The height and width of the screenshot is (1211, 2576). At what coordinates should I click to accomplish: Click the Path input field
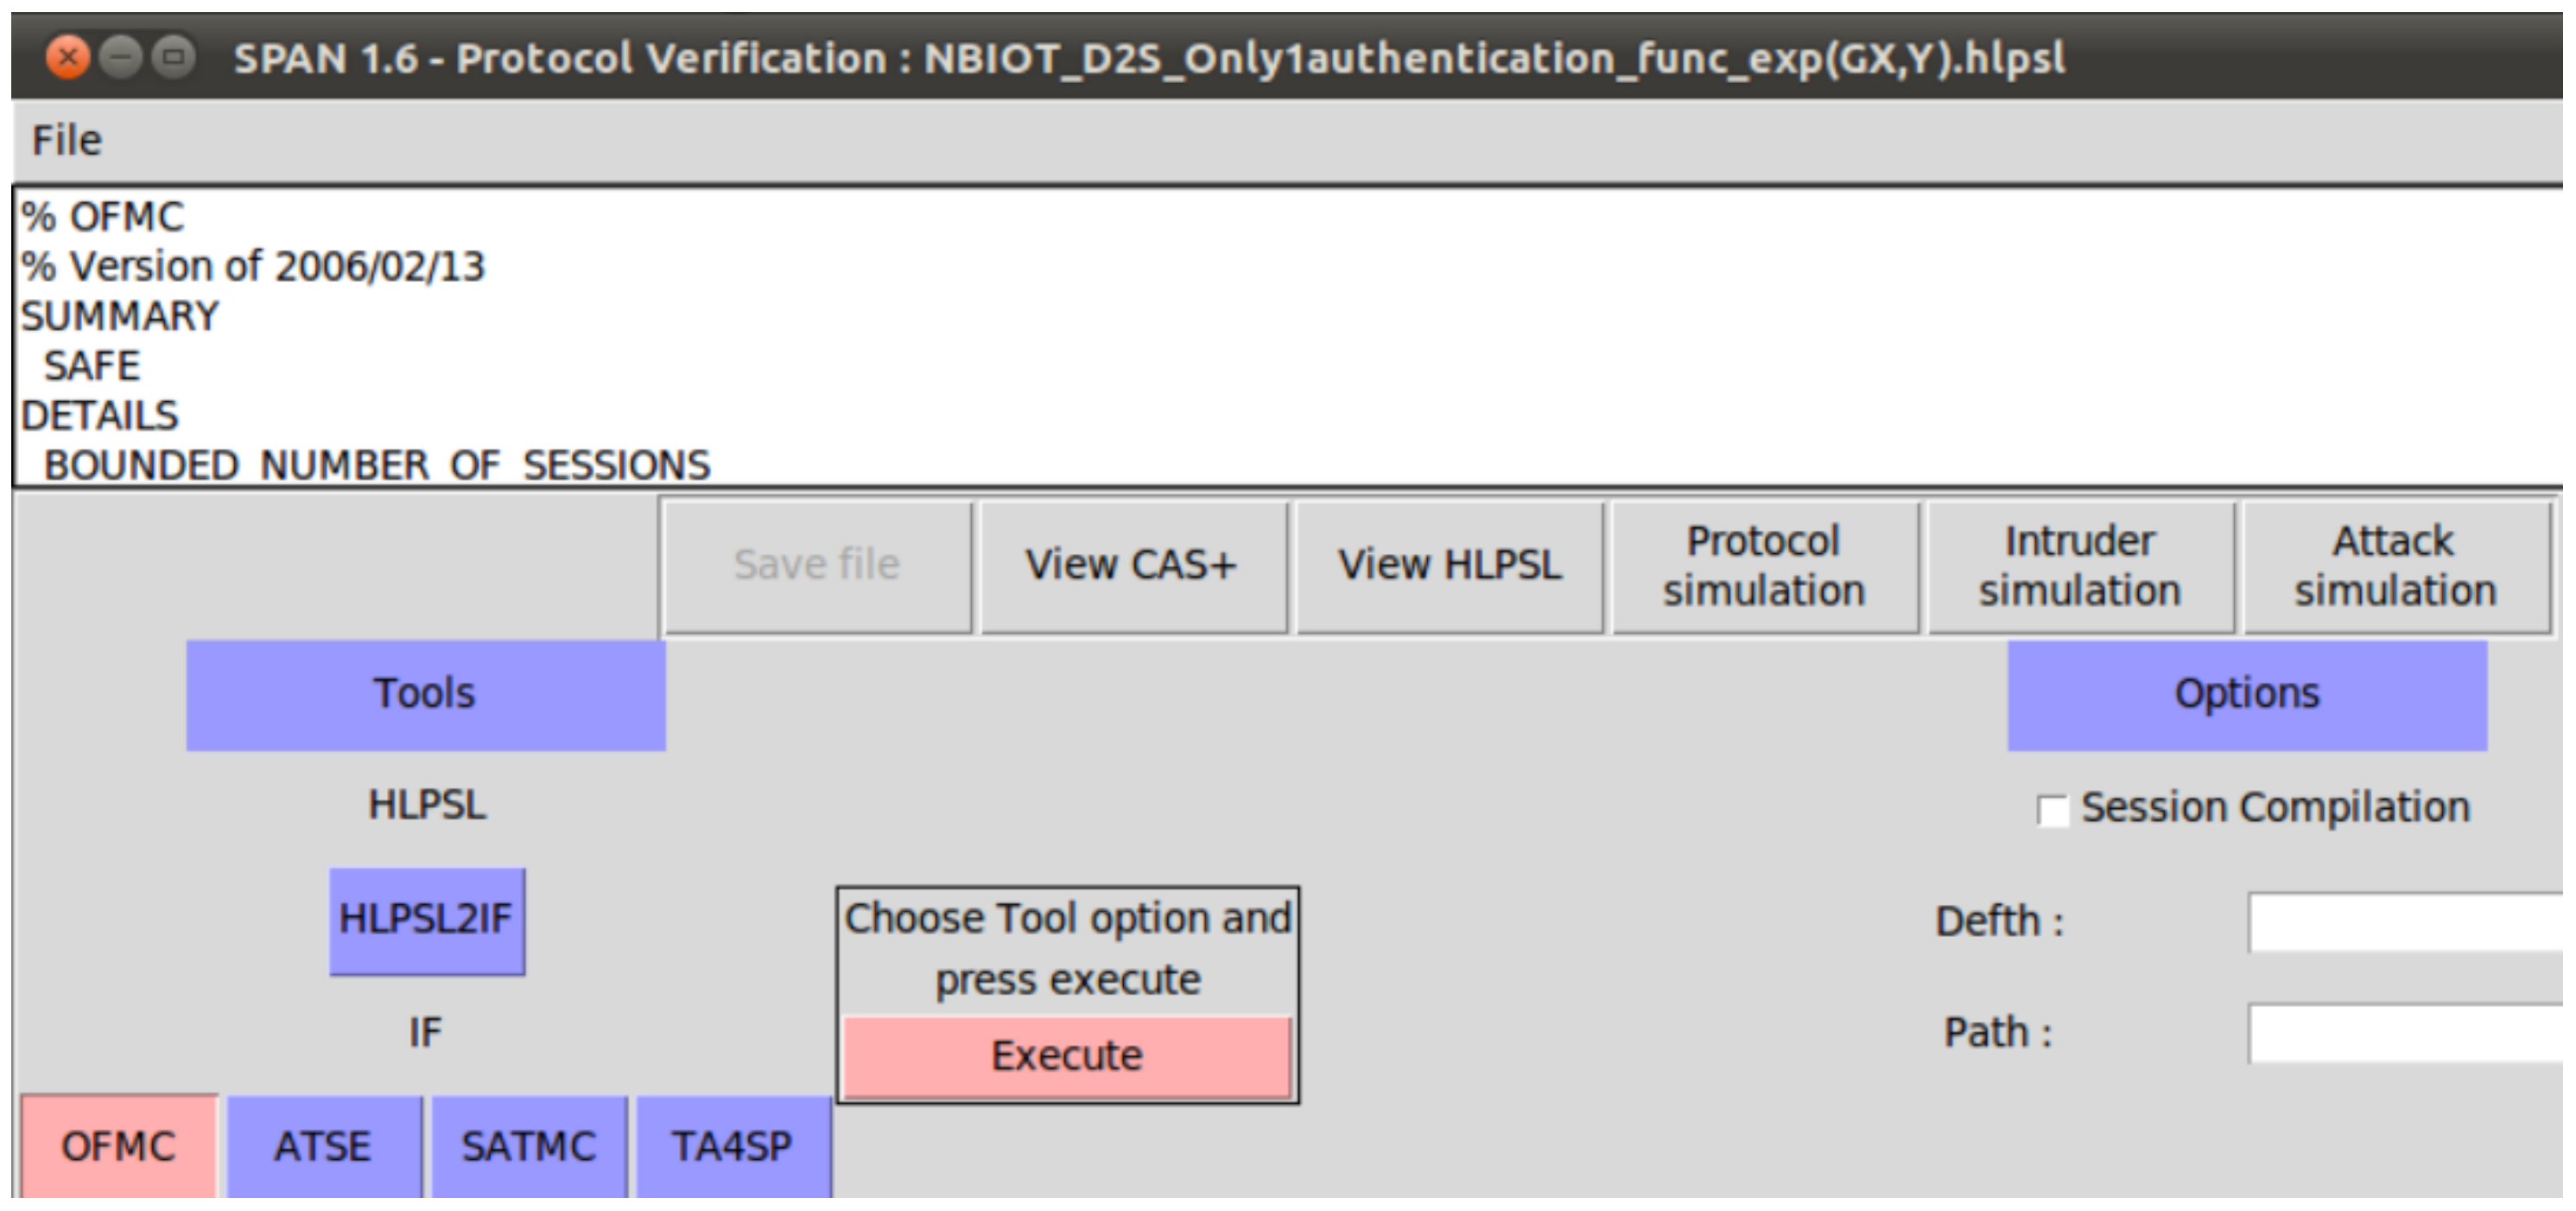tap(2404, 1033)
